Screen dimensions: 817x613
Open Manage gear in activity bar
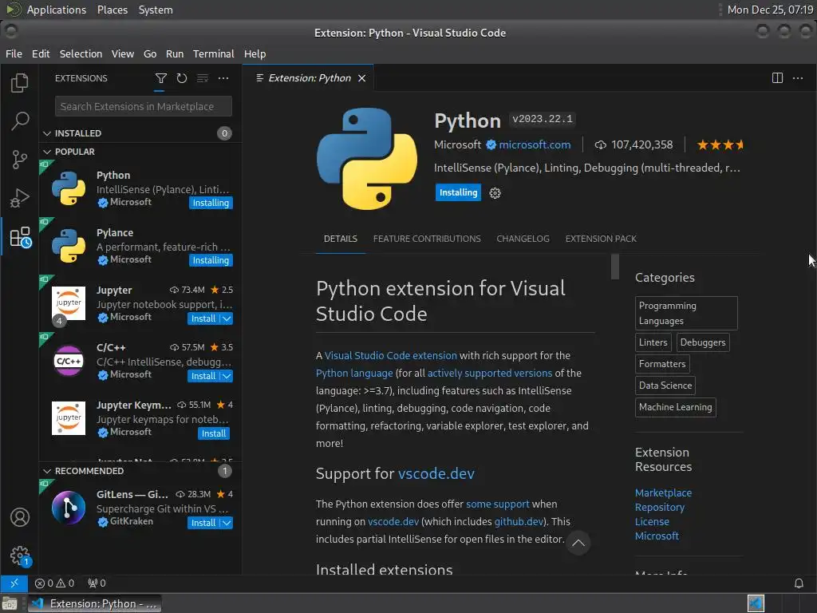tap(20, 556)
